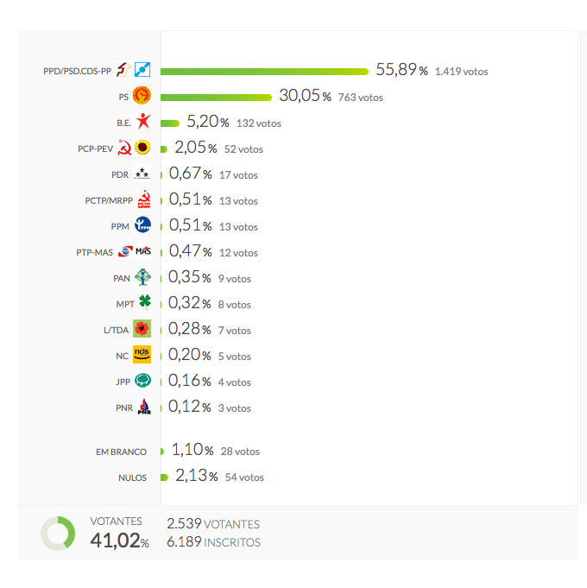Click the PDR stars logo
Viewport: 587px width, 588px height.
click(142, 174)
